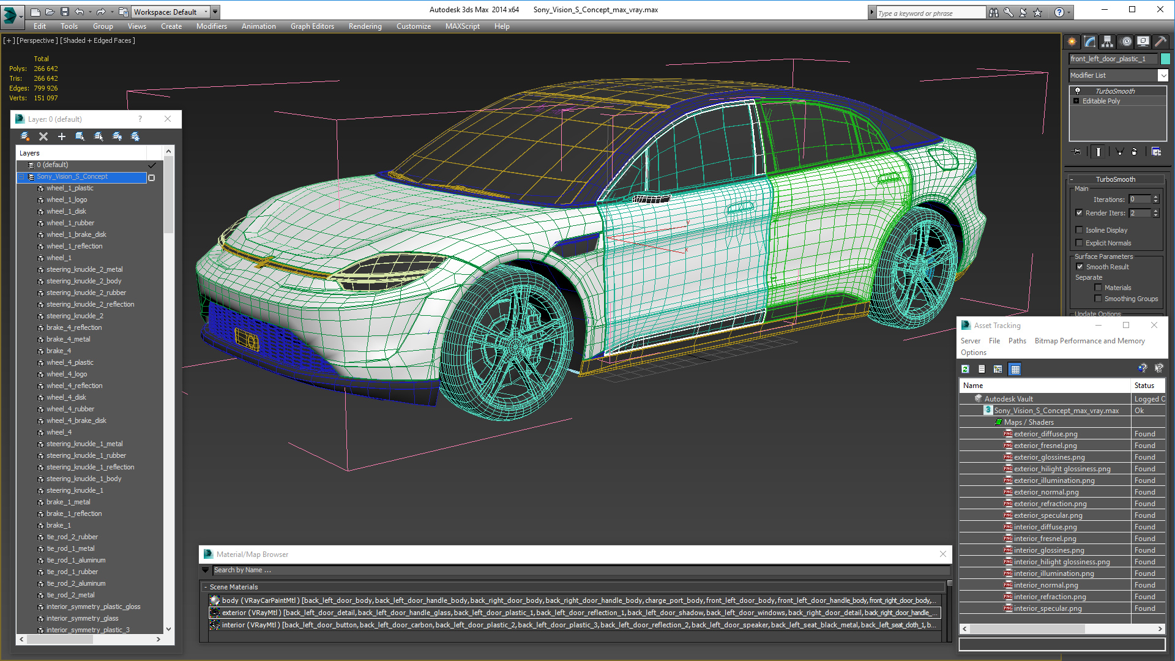The width and height of the screenshot is (1175, 661).
Task: Switch to the Utilities hammer tab
Action: (1160, 42)
